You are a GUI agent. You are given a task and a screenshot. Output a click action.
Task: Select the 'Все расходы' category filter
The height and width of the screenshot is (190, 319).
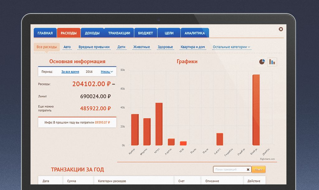click(x=47, y=47)
